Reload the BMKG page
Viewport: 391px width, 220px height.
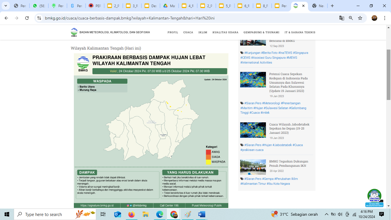27,18
